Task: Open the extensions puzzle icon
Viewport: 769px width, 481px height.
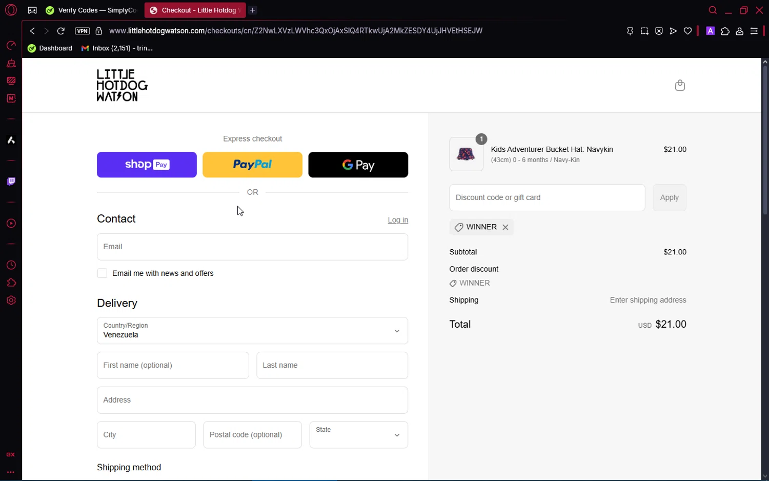Action: pyautogui.click(x=725, y=31)
